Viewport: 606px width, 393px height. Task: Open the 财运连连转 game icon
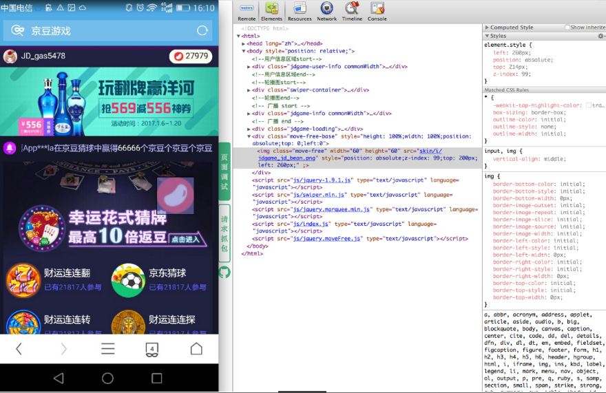pos(23,322)
